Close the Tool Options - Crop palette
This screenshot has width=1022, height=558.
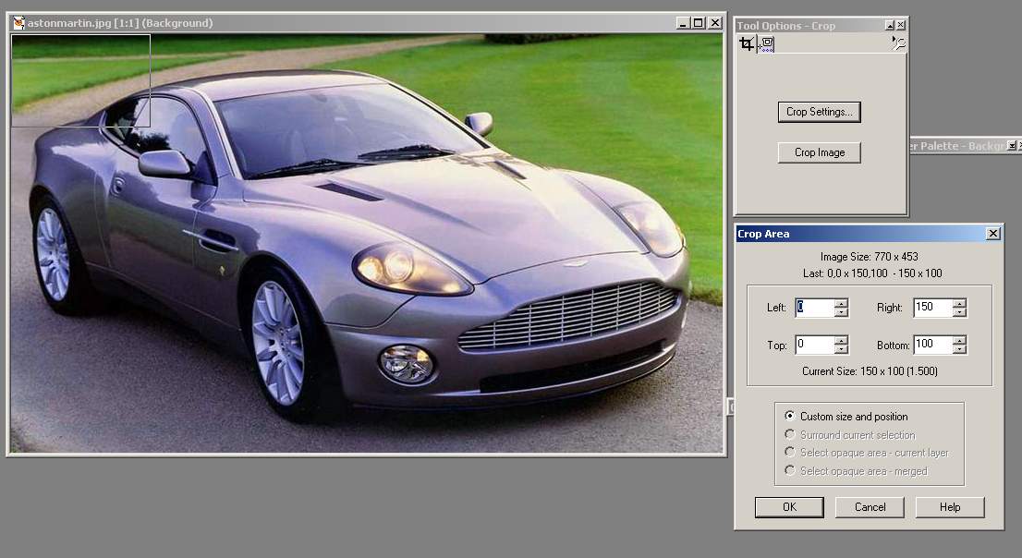point(901,26)
